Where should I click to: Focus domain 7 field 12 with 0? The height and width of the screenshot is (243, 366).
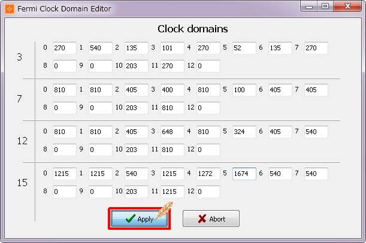click(208, 108)
